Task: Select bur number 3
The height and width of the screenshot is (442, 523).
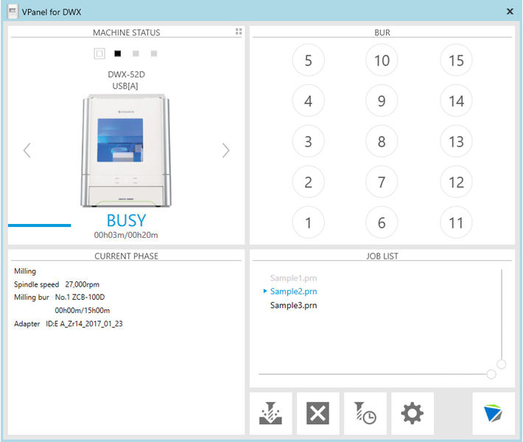Action: [308, 141]
